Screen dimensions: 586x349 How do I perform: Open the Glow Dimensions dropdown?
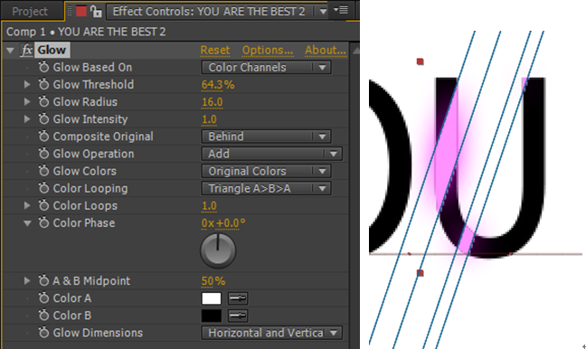point(271,333)
